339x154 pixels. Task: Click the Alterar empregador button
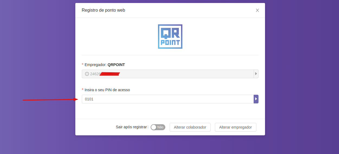point(235,127)
